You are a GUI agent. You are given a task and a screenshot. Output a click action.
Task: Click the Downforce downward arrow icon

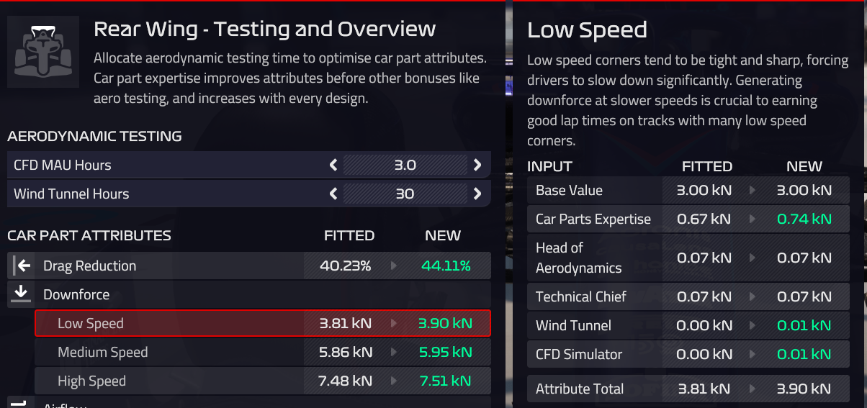tap(21, 294)
